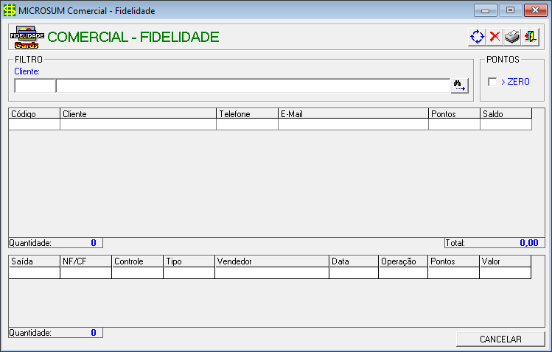Click the Saldo column header
The width and height of the screenshot is (552, 352).
tap(506, 113)
